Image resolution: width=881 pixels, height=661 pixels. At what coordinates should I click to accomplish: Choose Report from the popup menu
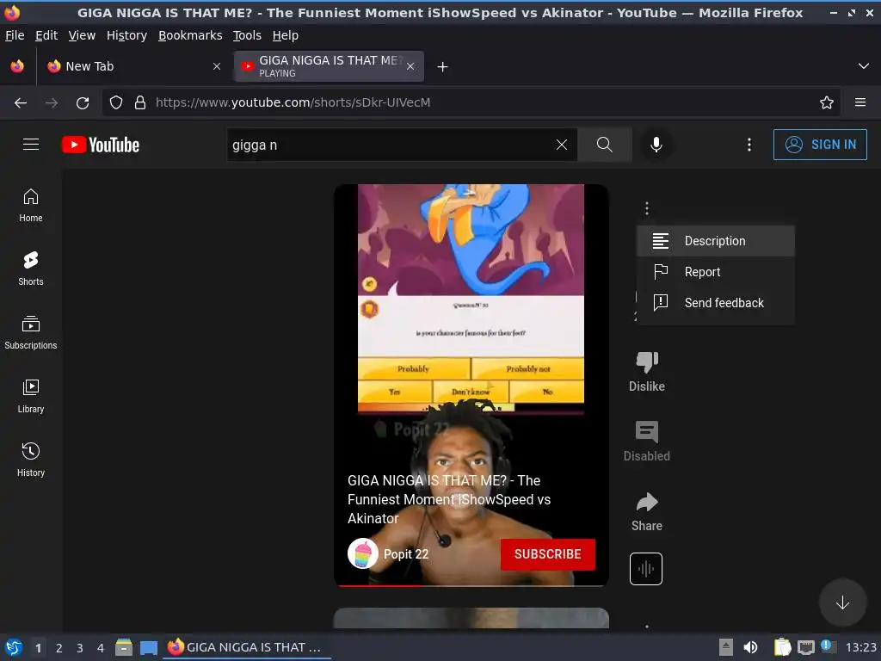715,272
